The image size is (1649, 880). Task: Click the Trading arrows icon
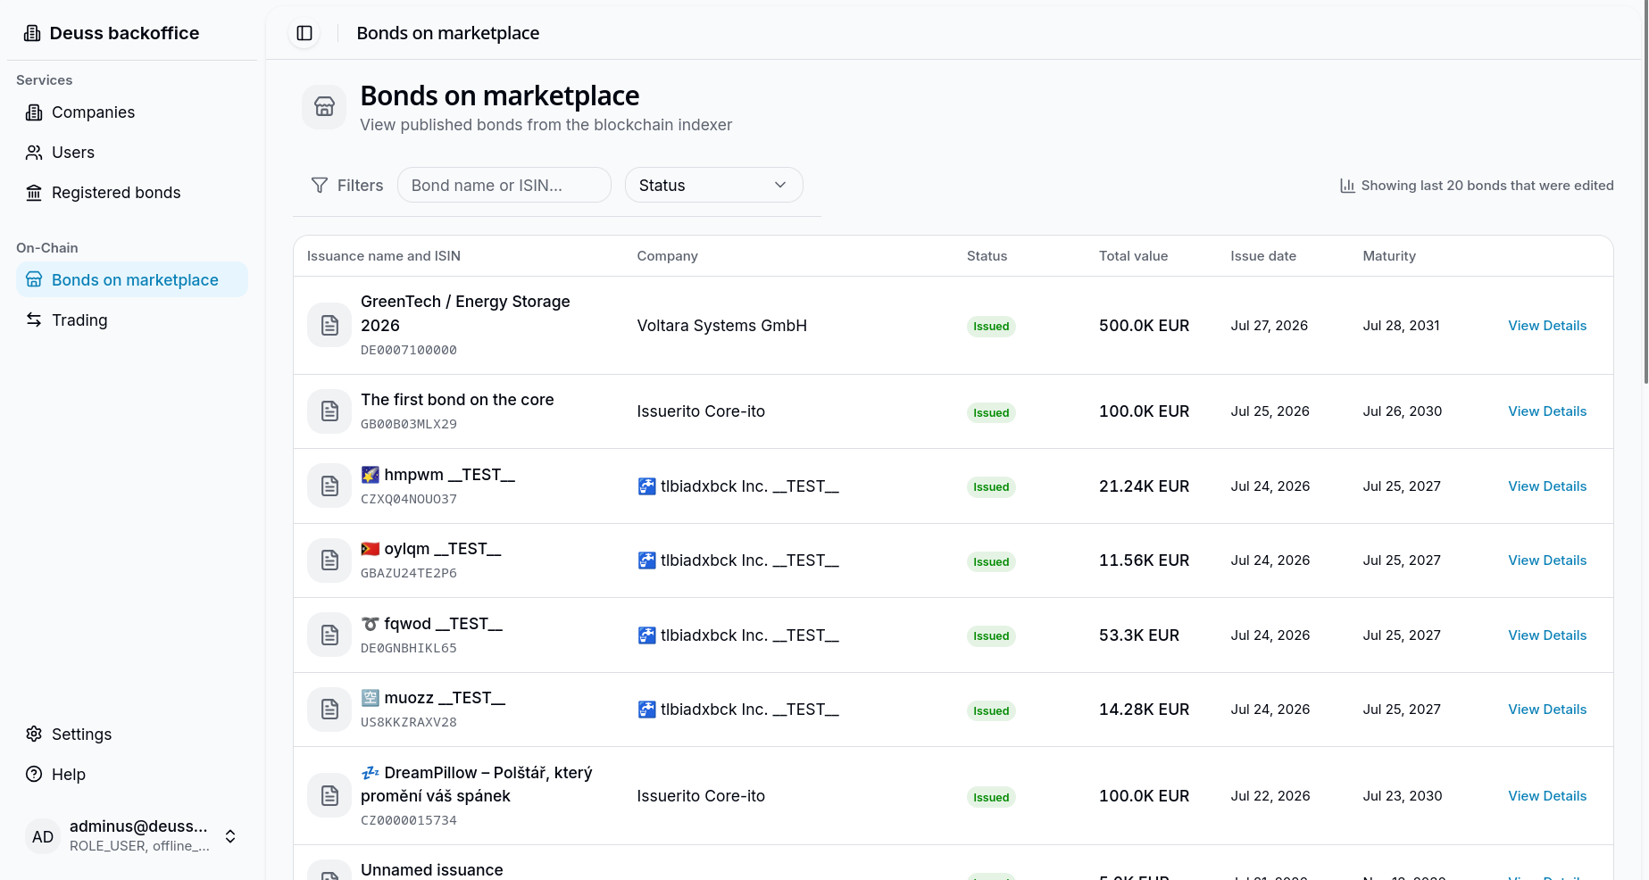[34, 320]
